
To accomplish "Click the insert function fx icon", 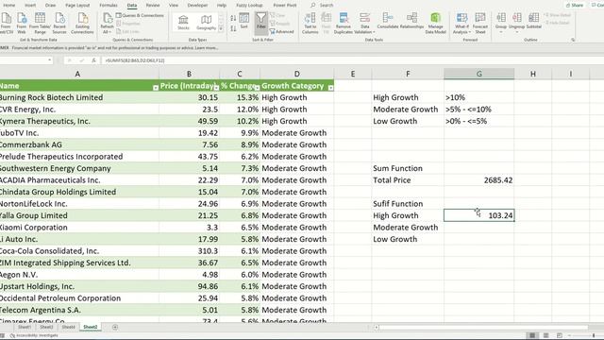I will [93, 60].
